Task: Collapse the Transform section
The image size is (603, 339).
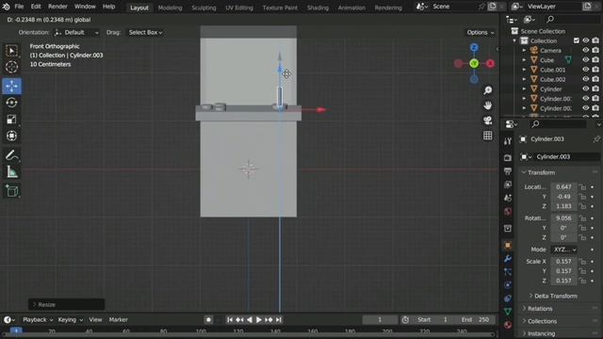Action: point(538,172)
